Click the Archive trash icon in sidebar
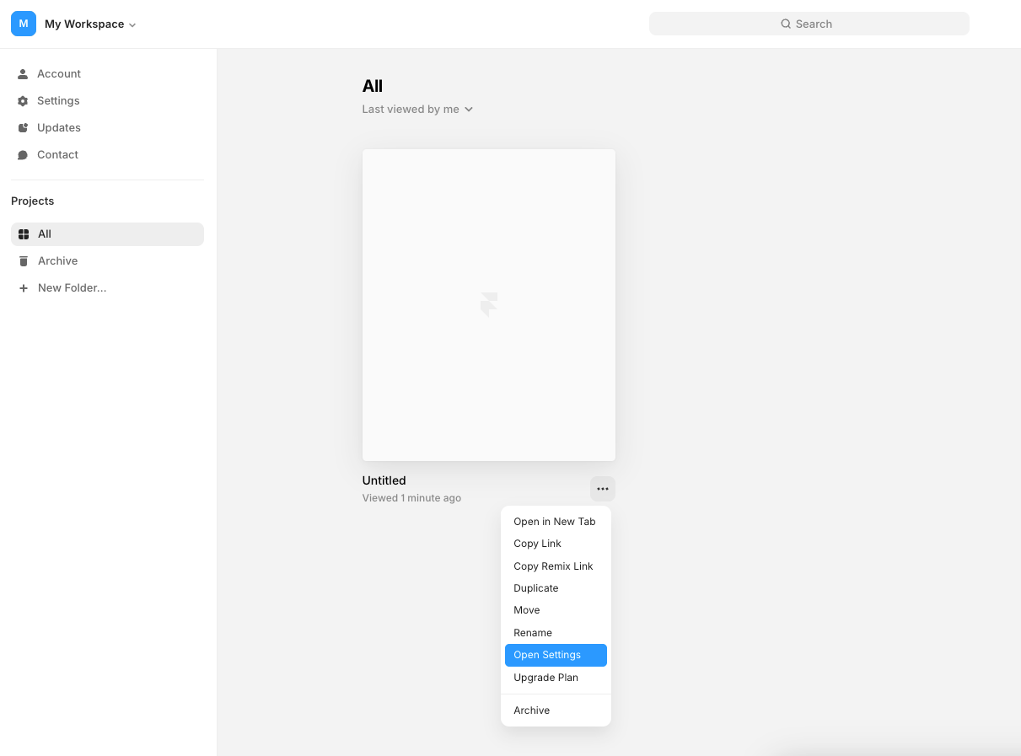 point(24,261)
